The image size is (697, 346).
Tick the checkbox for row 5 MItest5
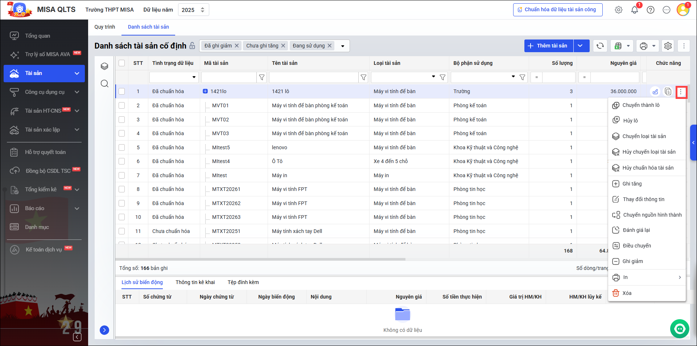pos(122,147)
